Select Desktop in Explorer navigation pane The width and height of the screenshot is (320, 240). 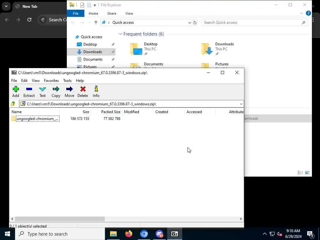90,44
